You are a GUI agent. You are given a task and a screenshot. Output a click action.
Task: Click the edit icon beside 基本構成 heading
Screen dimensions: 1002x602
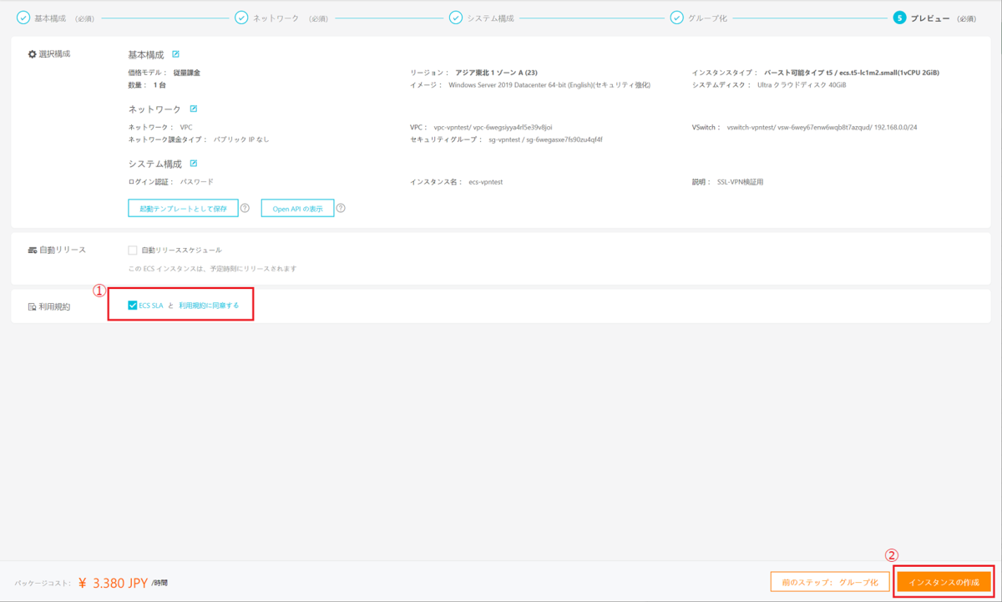pos(175,54)
